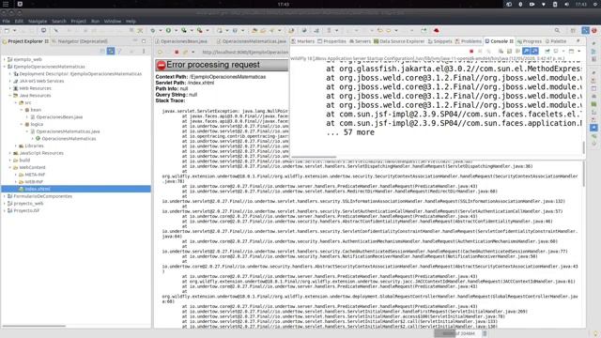601x338 pixels.
Task: Select the META-INF folder
Action: point(32,175)
